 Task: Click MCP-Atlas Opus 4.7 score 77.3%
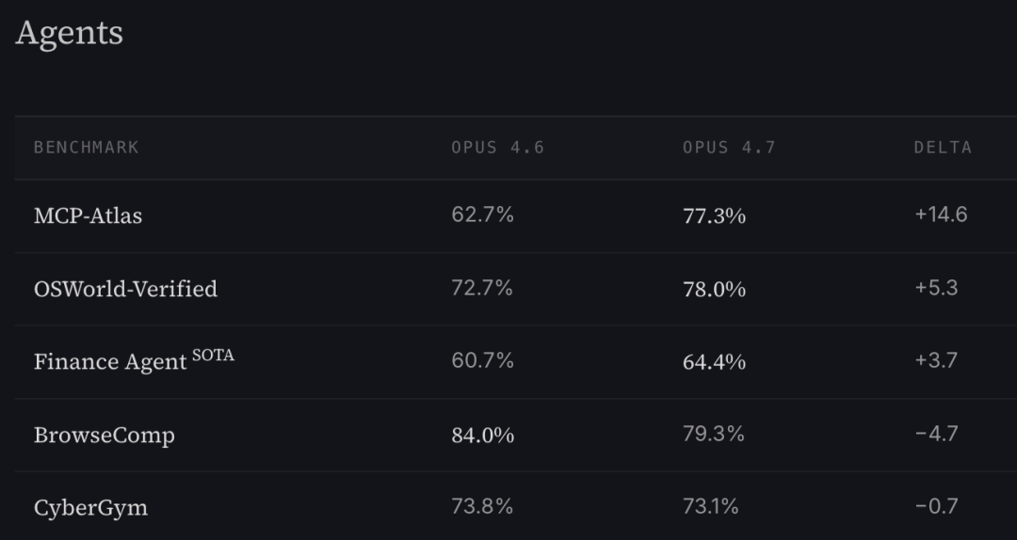click(x=714, y=215)
